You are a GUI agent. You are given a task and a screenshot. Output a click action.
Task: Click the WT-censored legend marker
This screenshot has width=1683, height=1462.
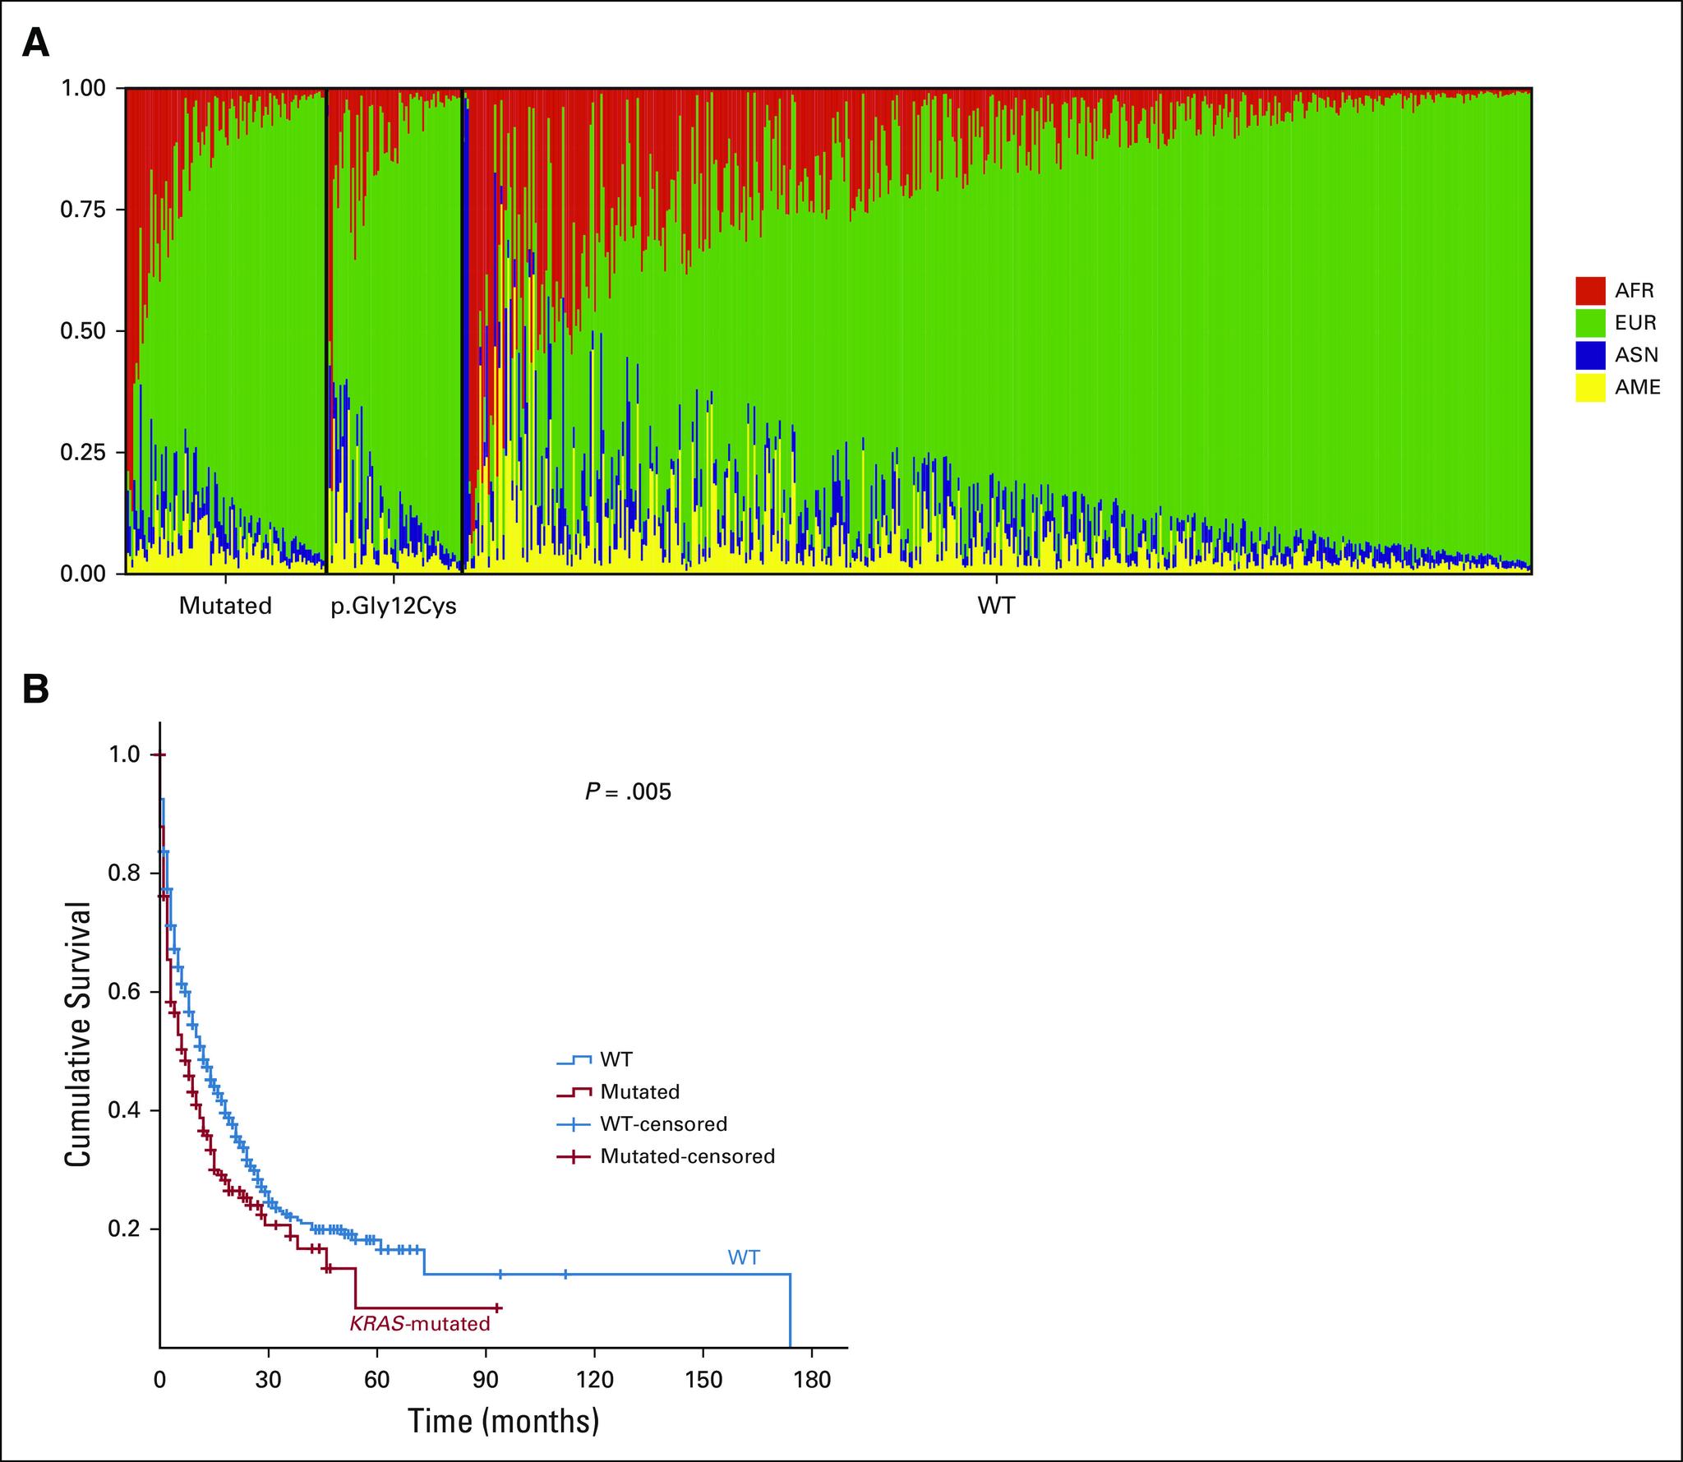pos(574,1123)
